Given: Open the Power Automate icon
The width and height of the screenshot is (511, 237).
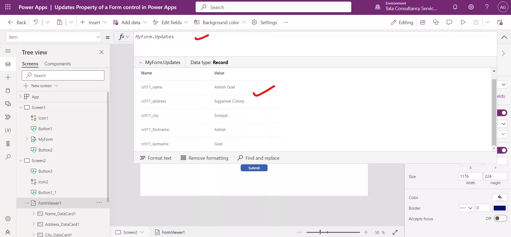Looking at the screenshot, I should (8, 117).
